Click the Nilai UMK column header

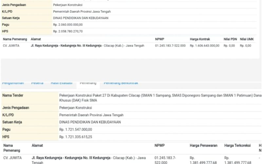click(x=247, y=39)
